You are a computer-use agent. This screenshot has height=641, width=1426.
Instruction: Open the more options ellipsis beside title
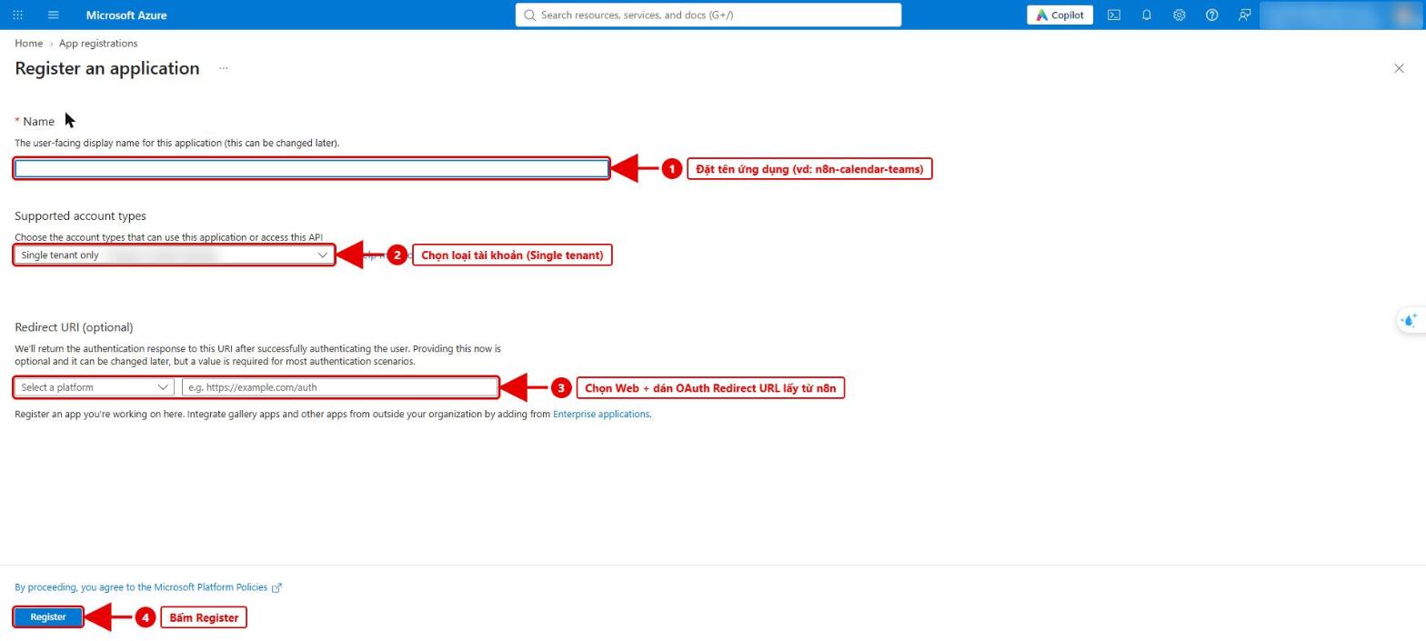224,68
